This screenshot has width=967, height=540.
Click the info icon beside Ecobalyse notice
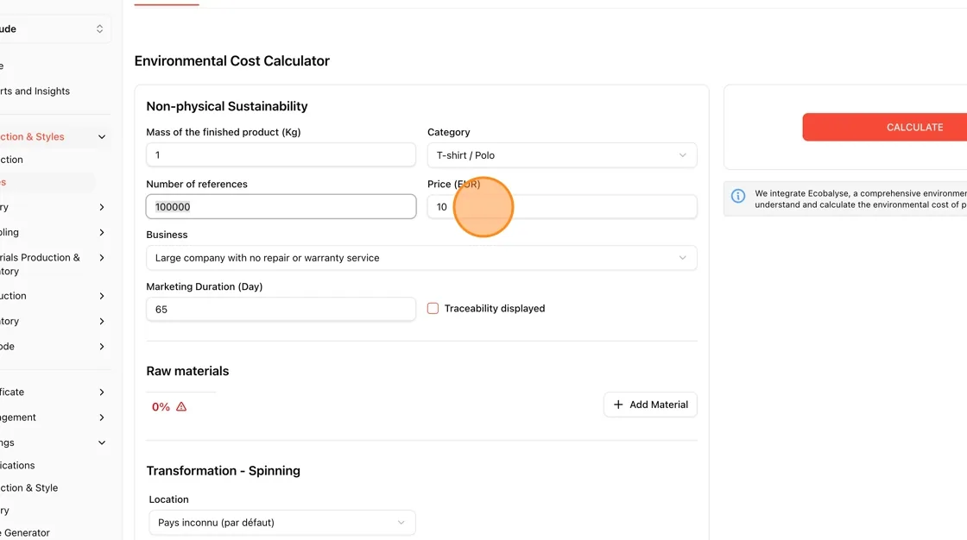tap(737, 196)
